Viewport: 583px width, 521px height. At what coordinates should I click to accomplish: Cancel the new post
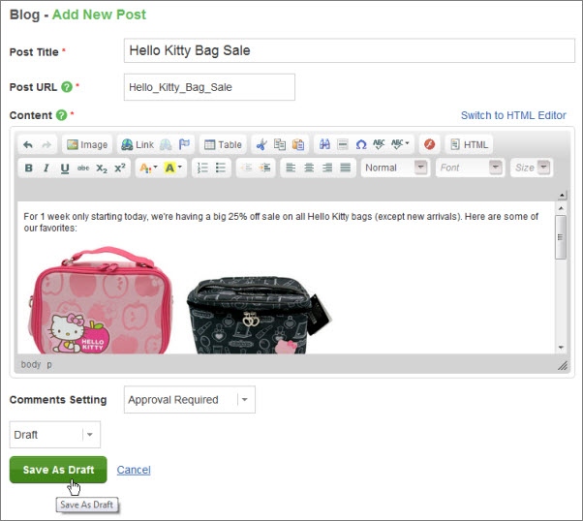[x=134, y=470]
